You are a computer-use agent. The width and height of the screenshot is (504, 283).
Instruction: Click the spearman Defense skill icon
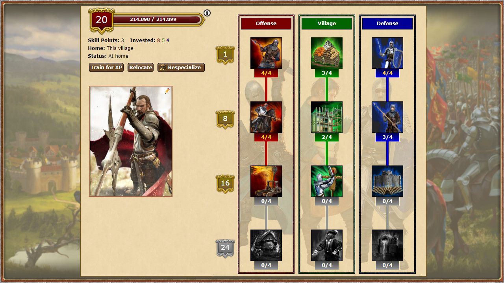387,117
